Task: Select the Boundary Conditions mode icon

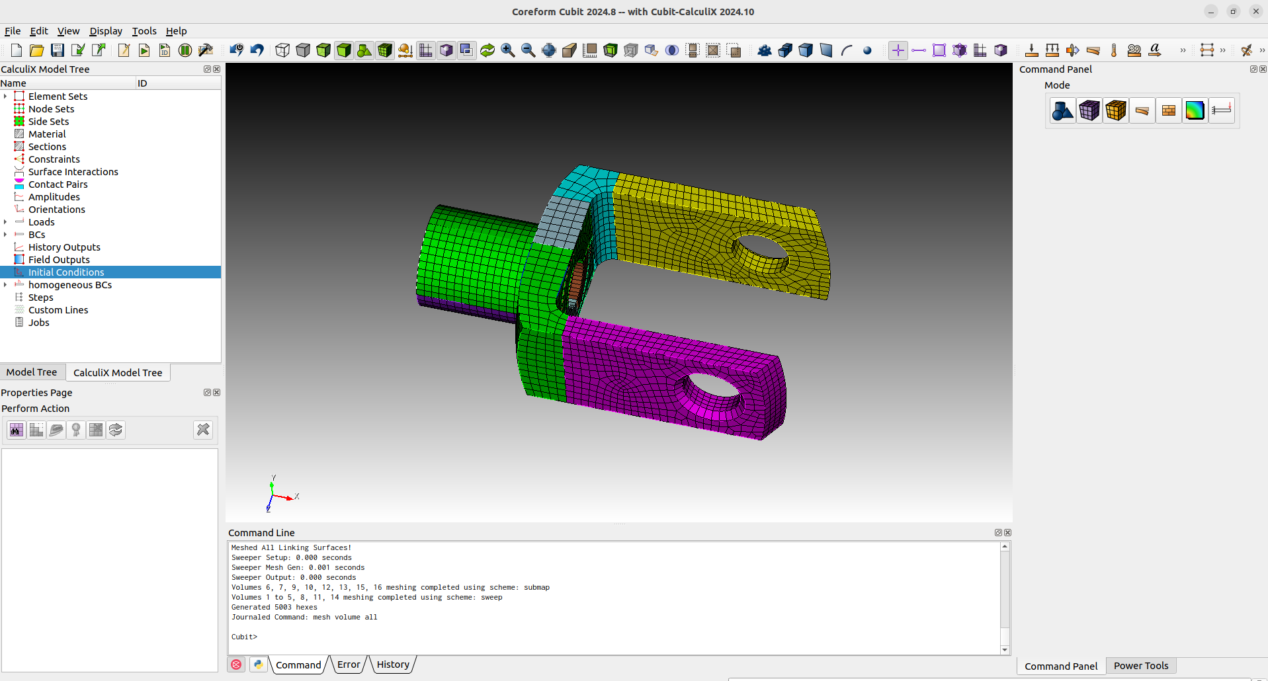Action: (x=1221, y=110)
